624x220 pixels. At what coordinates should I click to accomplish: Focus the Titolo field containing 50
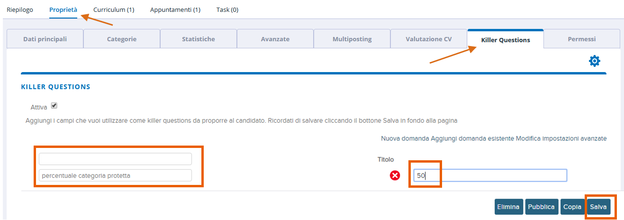490,175
